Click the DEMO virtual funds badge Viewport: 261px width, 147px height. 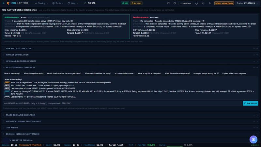click(x=224, y=3)
